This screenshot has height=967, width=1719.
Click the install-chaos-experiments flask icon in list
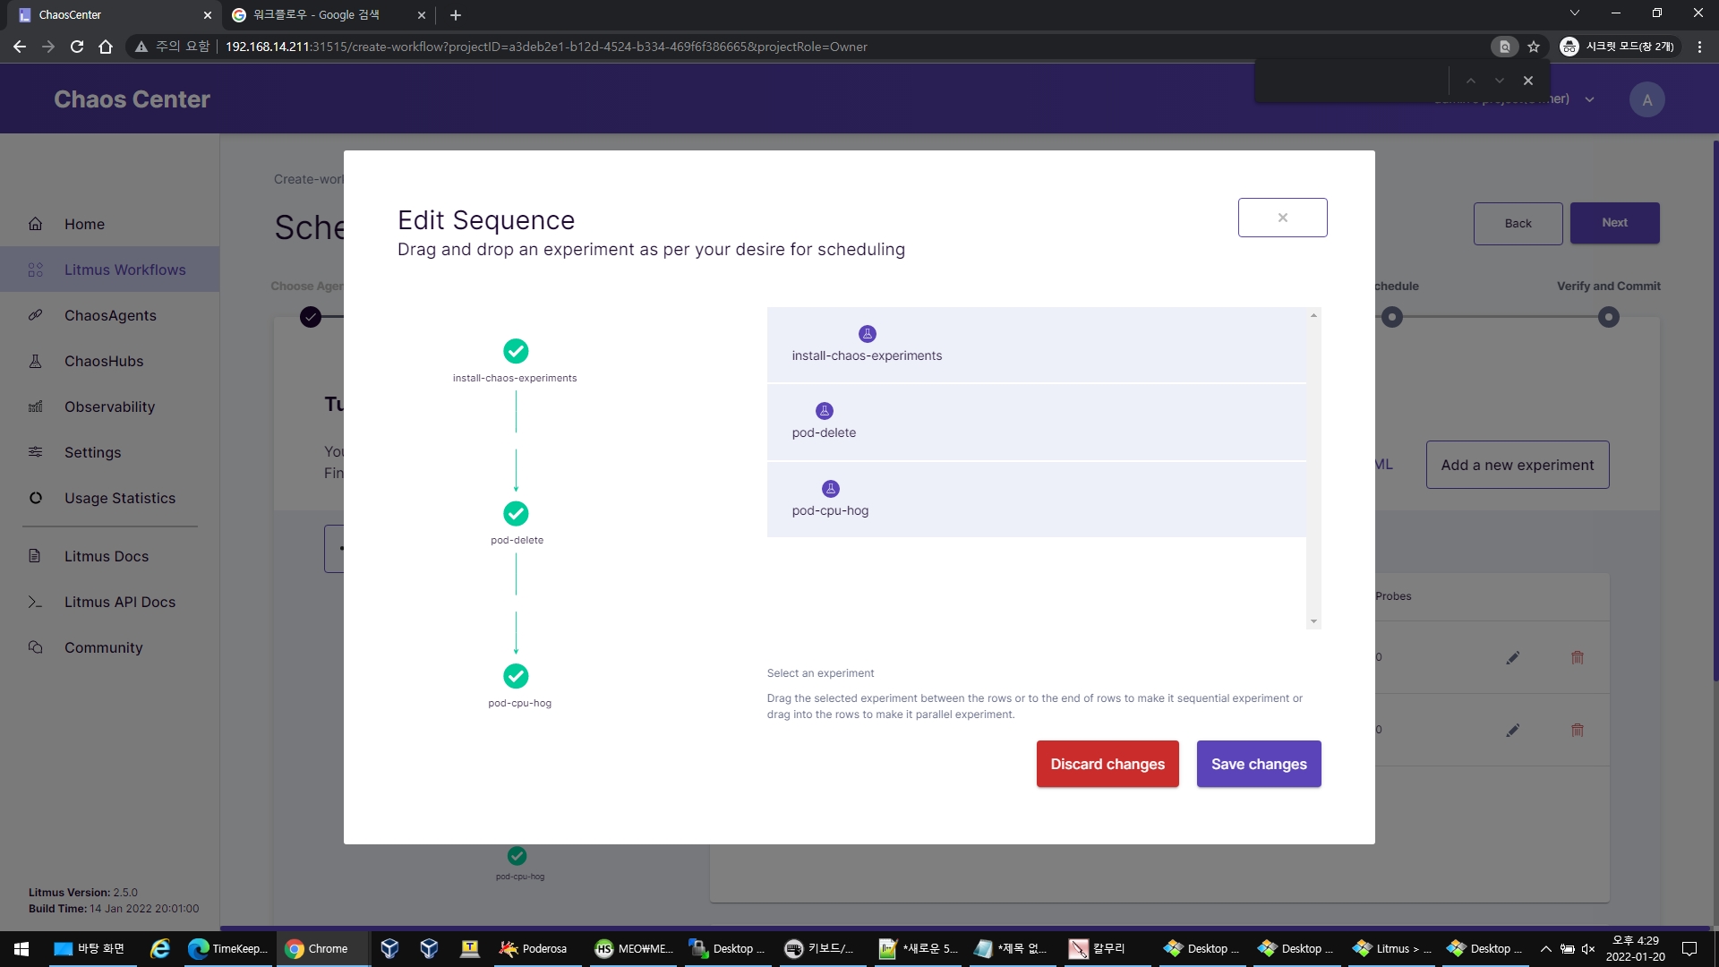coord(867,334)
